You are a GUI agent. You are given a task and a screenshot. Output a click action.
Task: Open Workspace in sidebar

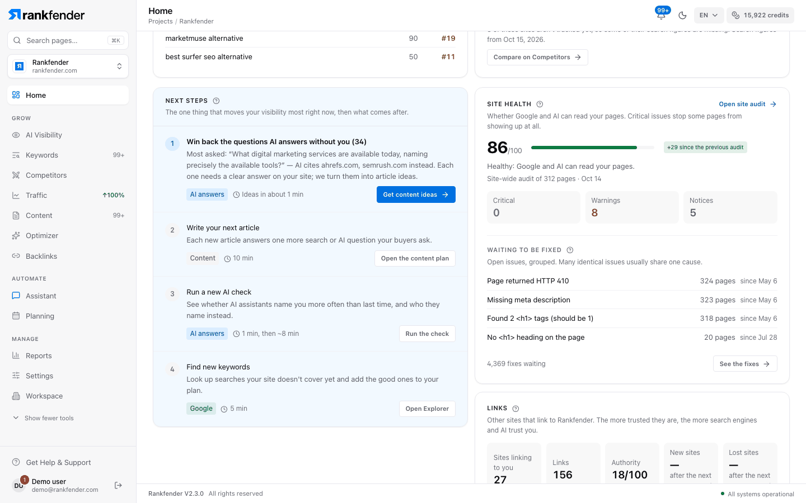pyautogui.click(x=68, y=396)
